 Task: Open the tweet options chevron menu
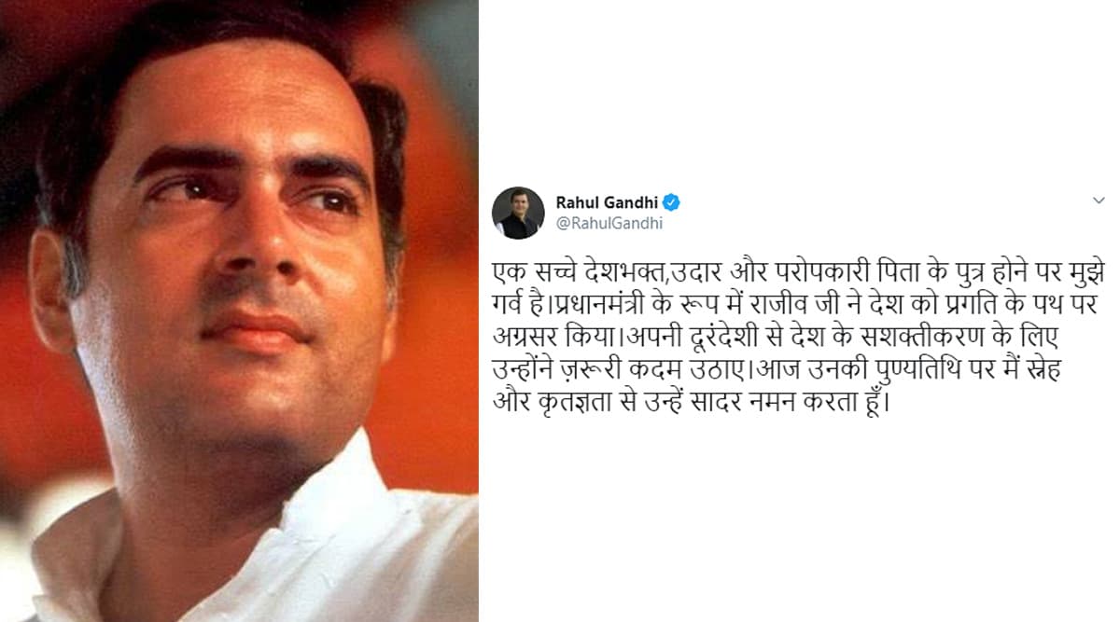(x=1099, y=200)
